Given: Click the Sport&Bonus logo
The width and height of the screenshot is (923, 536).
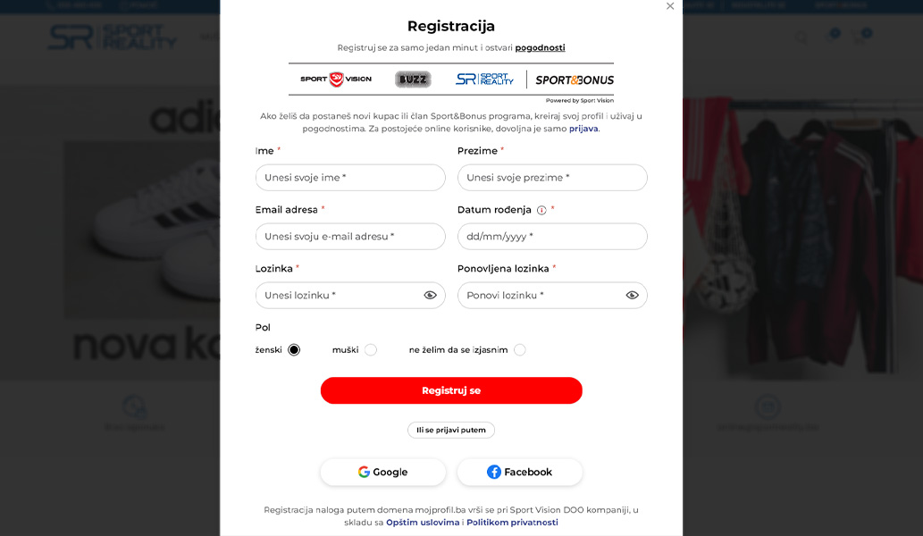Looking at the screenshot, I should point(575,80).
